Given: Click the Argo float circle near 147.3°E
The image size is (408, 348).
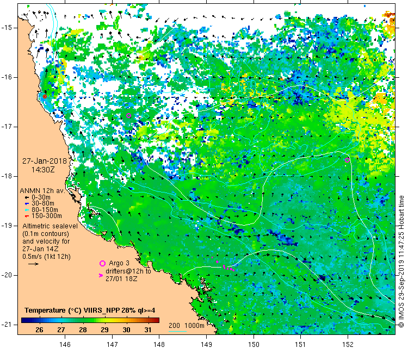Looking at the screenshot, I should [x=129, y=116].
